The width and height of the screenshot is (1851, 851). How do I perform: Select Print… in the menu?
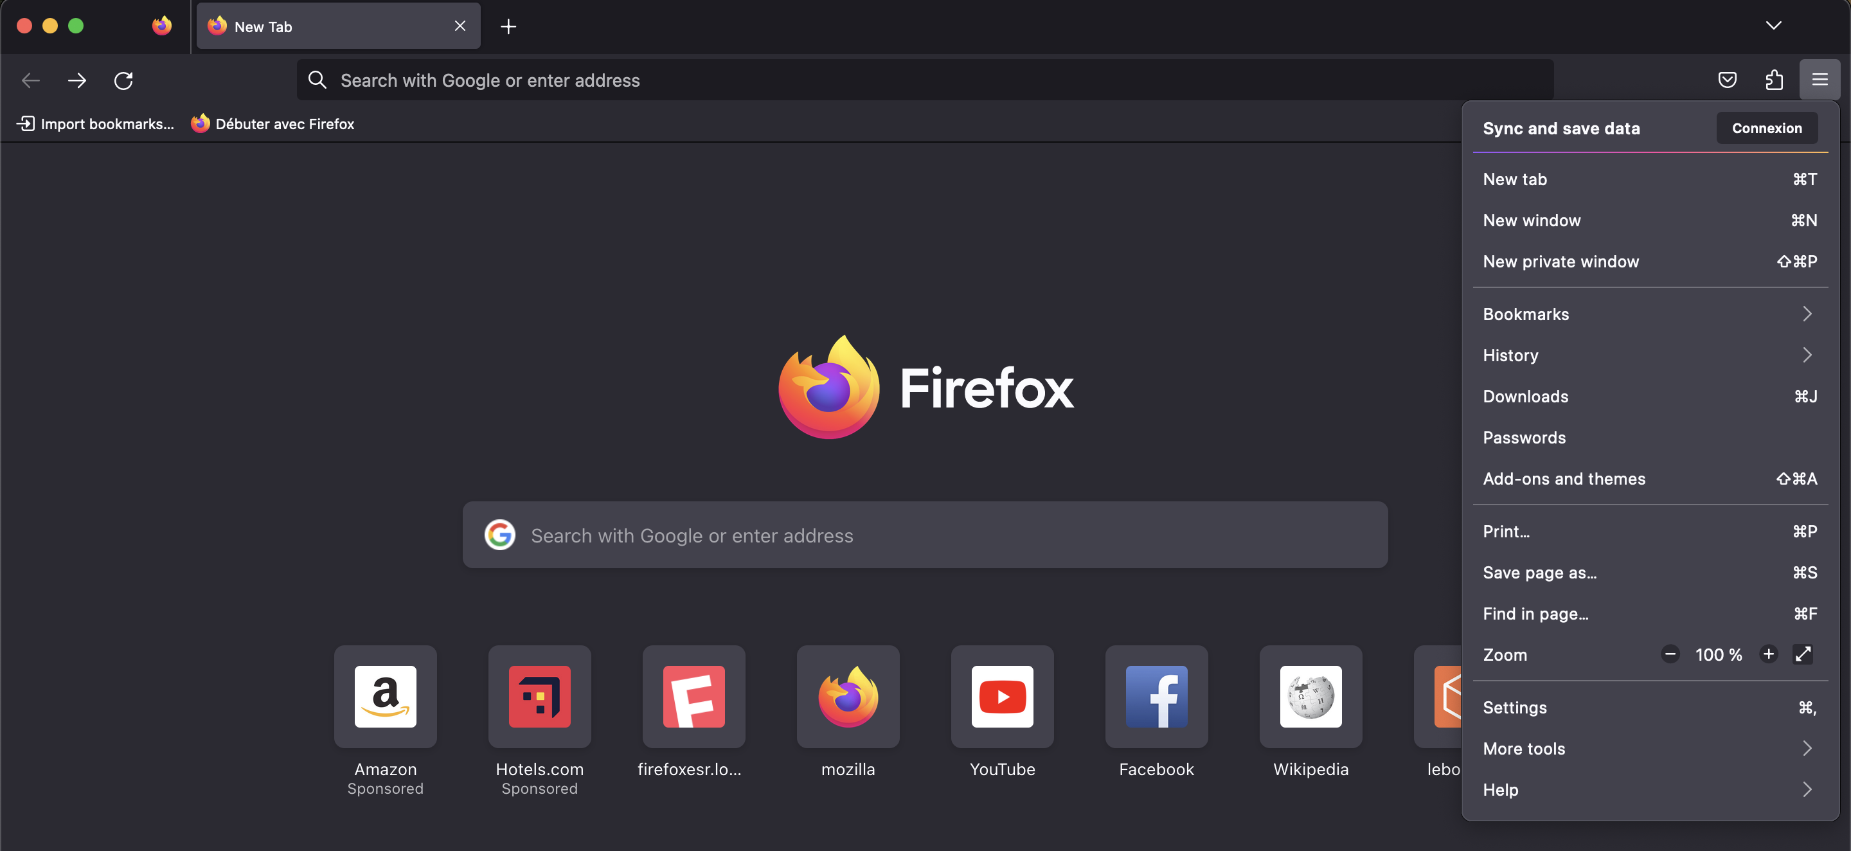(1650, 531)
